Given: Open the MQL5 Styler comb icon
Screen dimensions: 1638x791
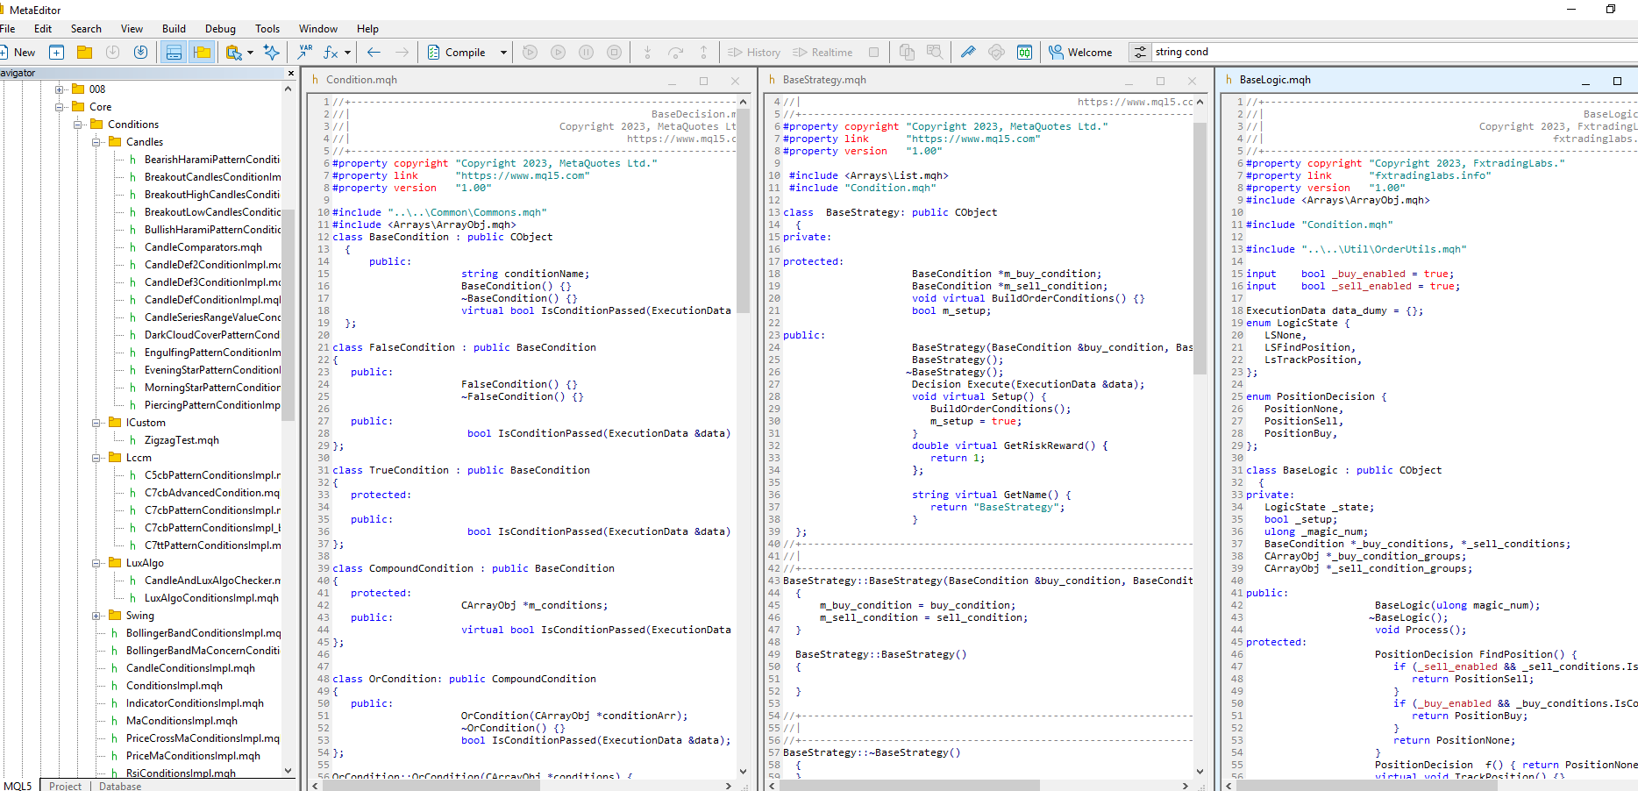Looking at the screenshot, I should tap(968, 53).
